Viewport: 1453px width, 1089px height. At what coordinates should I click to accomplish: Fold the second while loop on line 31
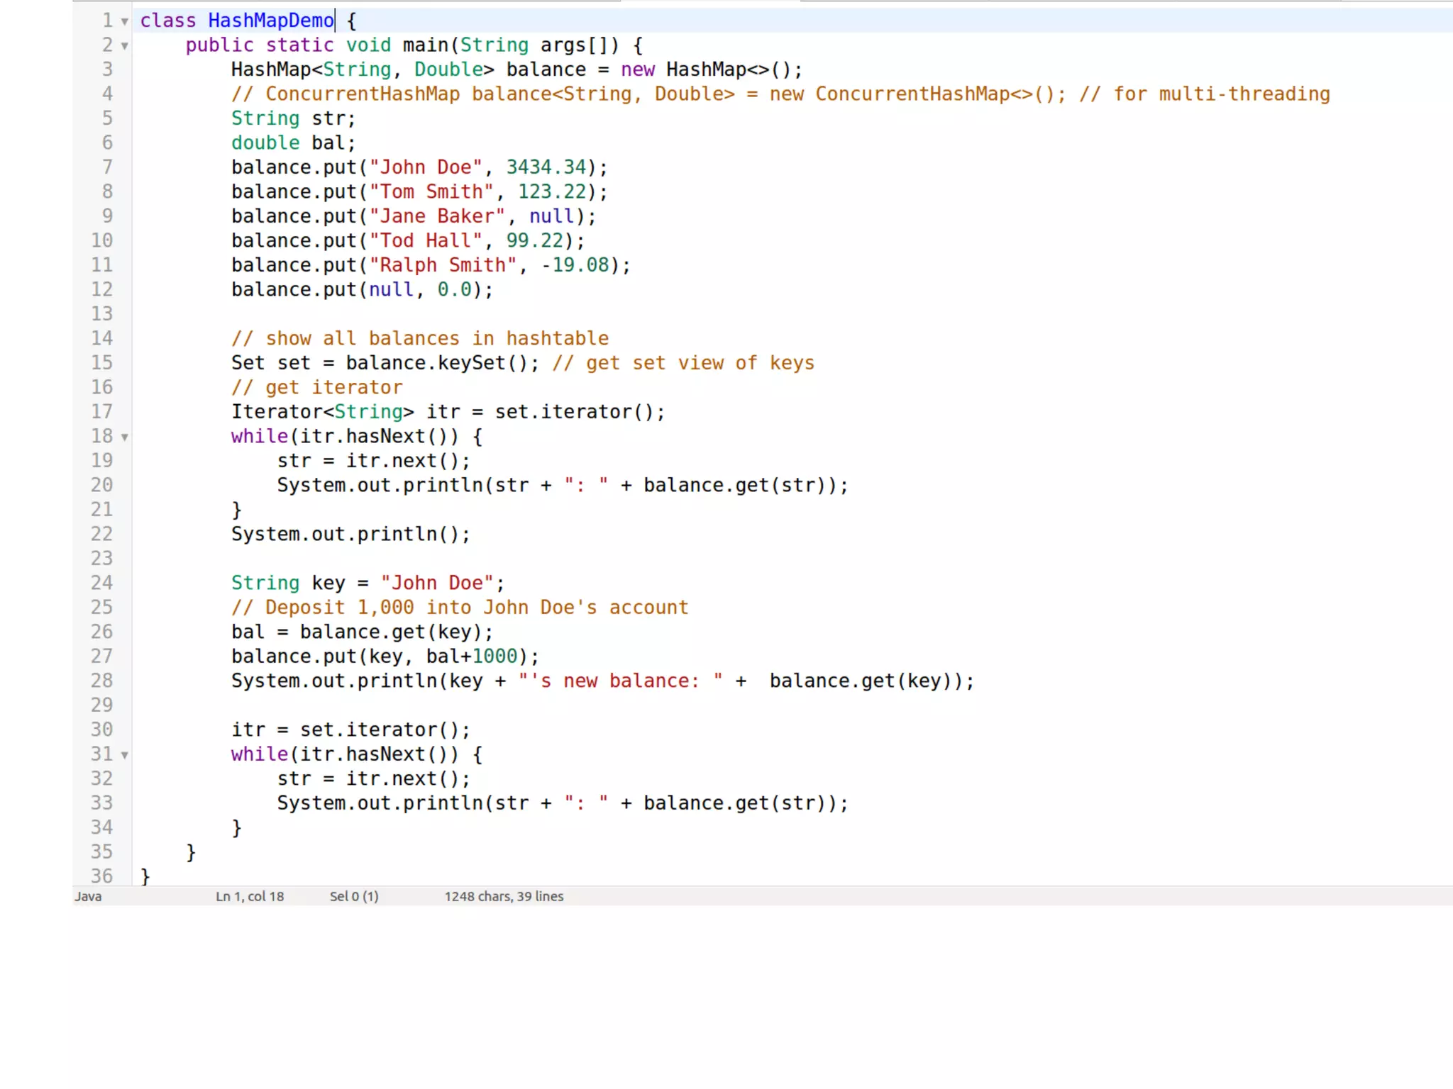pyautogui.click(x=125, y=756)
